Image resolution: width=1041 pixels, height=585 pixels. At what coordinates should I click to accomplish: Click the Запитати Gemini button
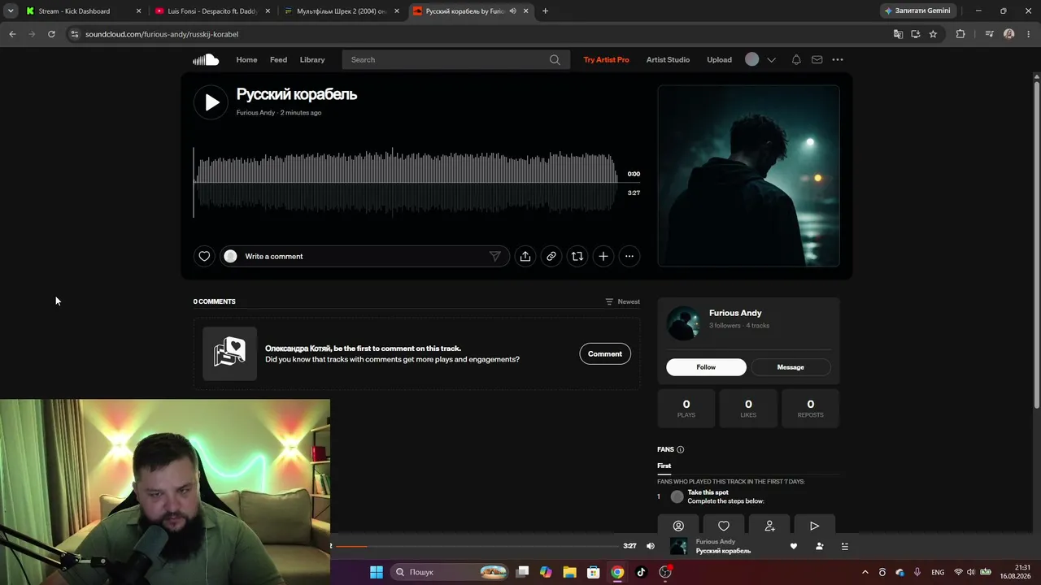pos(918,11)
